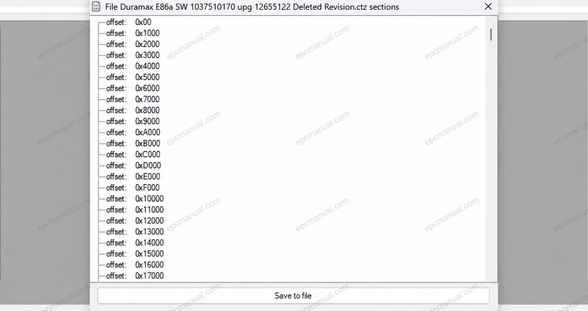Select the offset 0x8000 row
Screen dimensions: 588x311
coord(133,111)
